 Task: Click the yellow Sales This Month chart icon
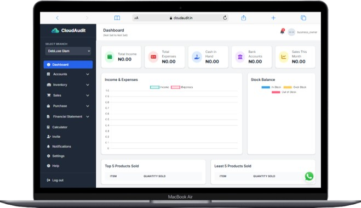click(284, 57)
